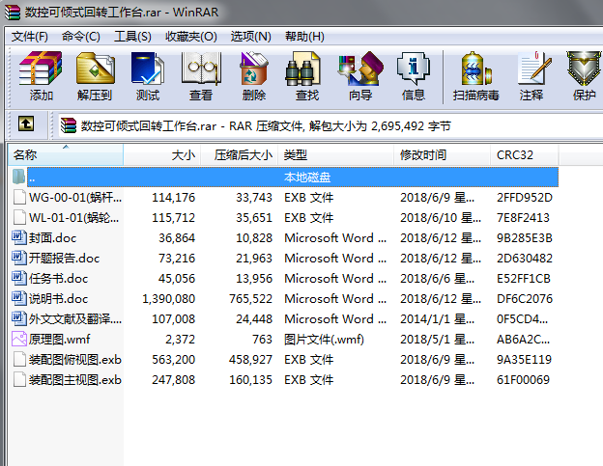Select file name 开题报告.doc
The image size is (603, 466).
[x=64, y=259]
